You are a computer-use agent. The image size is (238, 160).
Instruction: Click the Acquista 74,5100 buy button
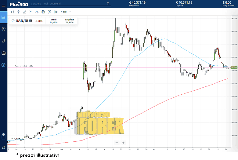(69, 21)
